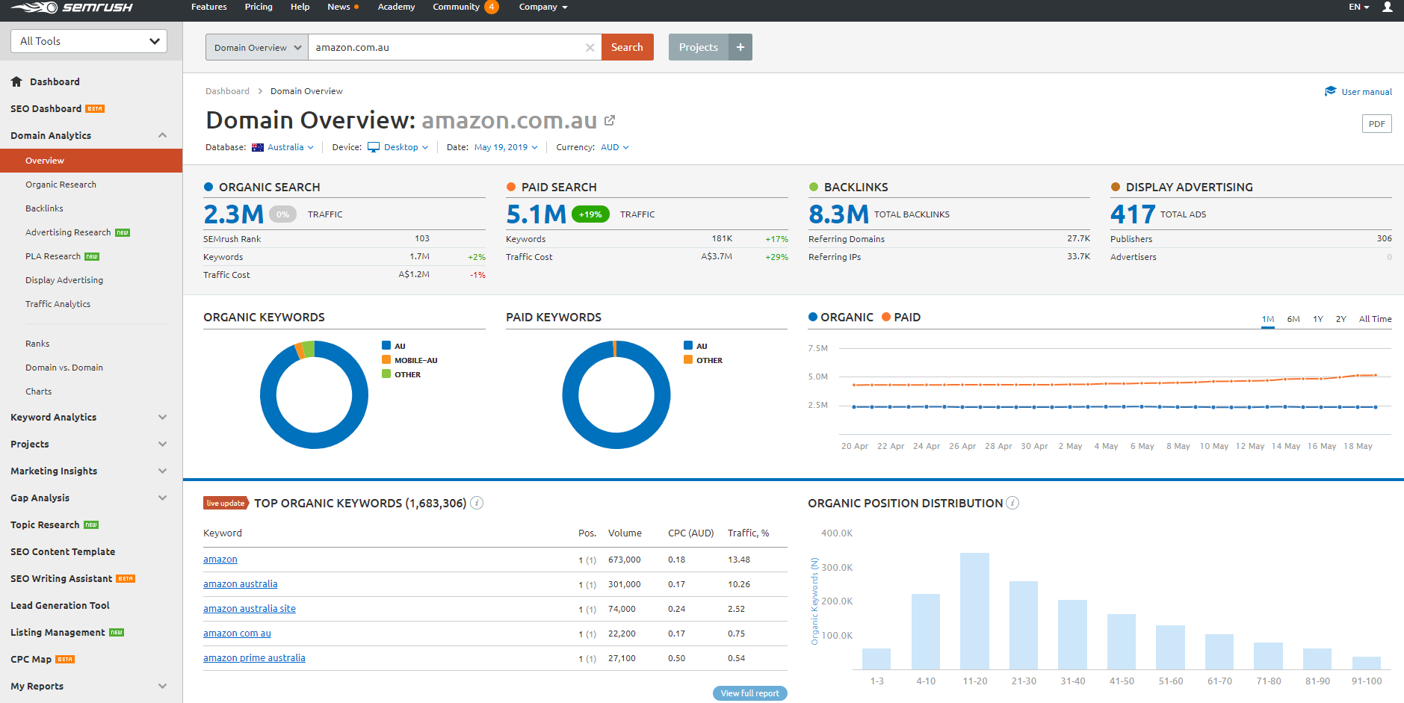The height and width of the screenshot is (703, 1404).
Task: Toggle the Organic series in the traffic chart
Action: coord(841,317)
